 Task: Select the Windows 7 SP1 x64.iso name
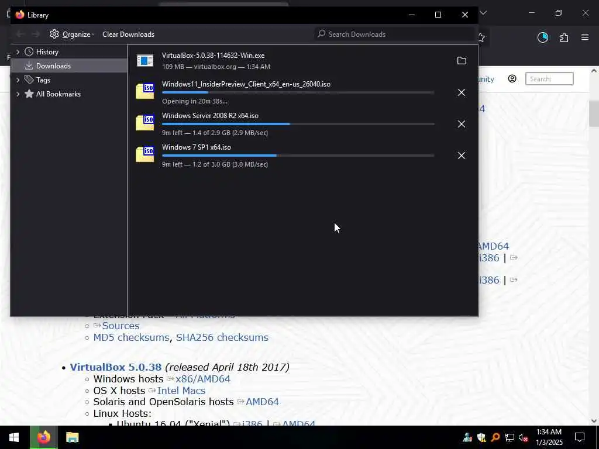tap(197, 147)
